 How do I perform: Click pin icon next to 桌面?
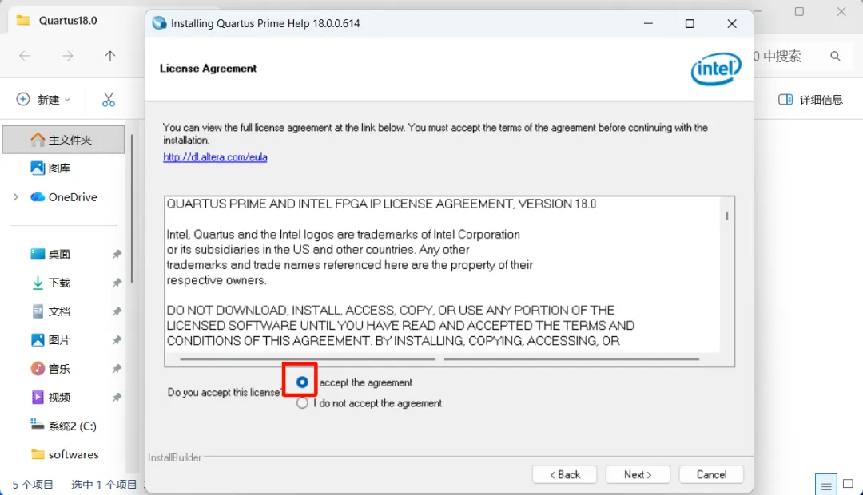[x=117, y=254]
